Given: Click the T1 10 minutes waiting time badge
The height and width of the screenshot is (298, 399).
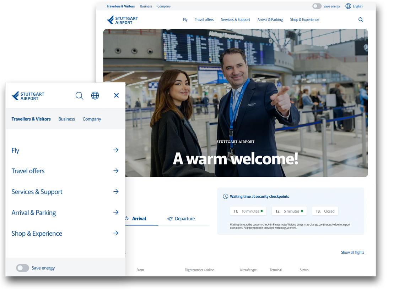Looking at the screenshot, I should coord(248,211).
